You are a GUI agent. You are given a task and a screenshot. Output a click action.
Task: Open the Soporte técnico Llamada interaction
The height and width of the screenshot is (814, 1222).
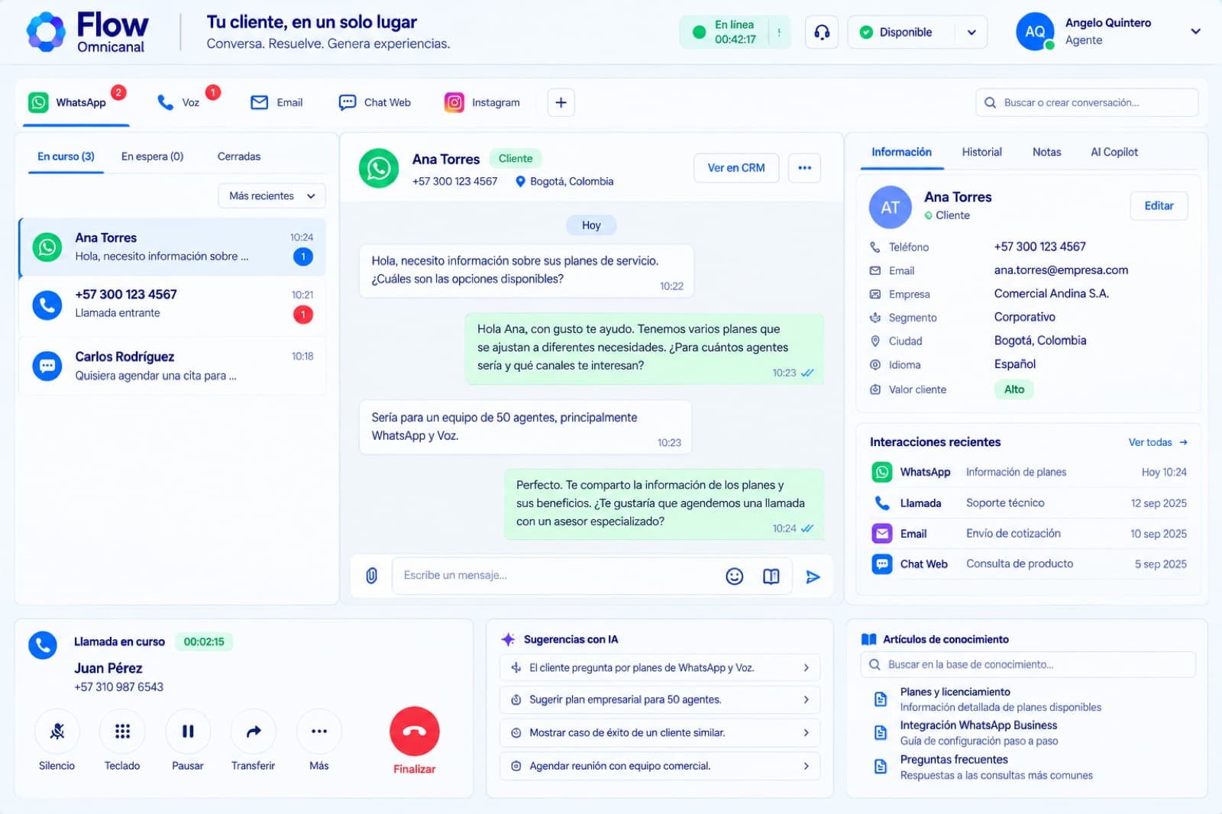1028,503
